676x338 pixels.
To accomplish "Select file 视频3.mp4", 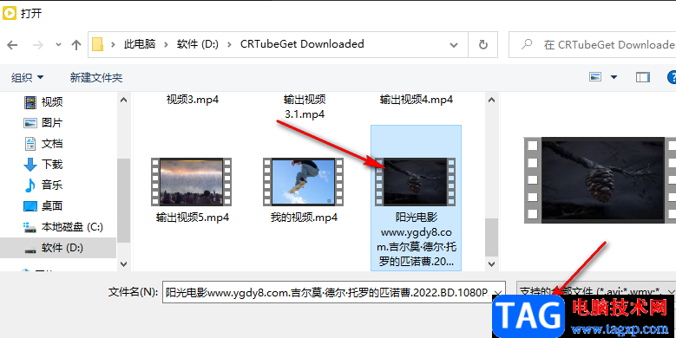I will tap(193, 100).
